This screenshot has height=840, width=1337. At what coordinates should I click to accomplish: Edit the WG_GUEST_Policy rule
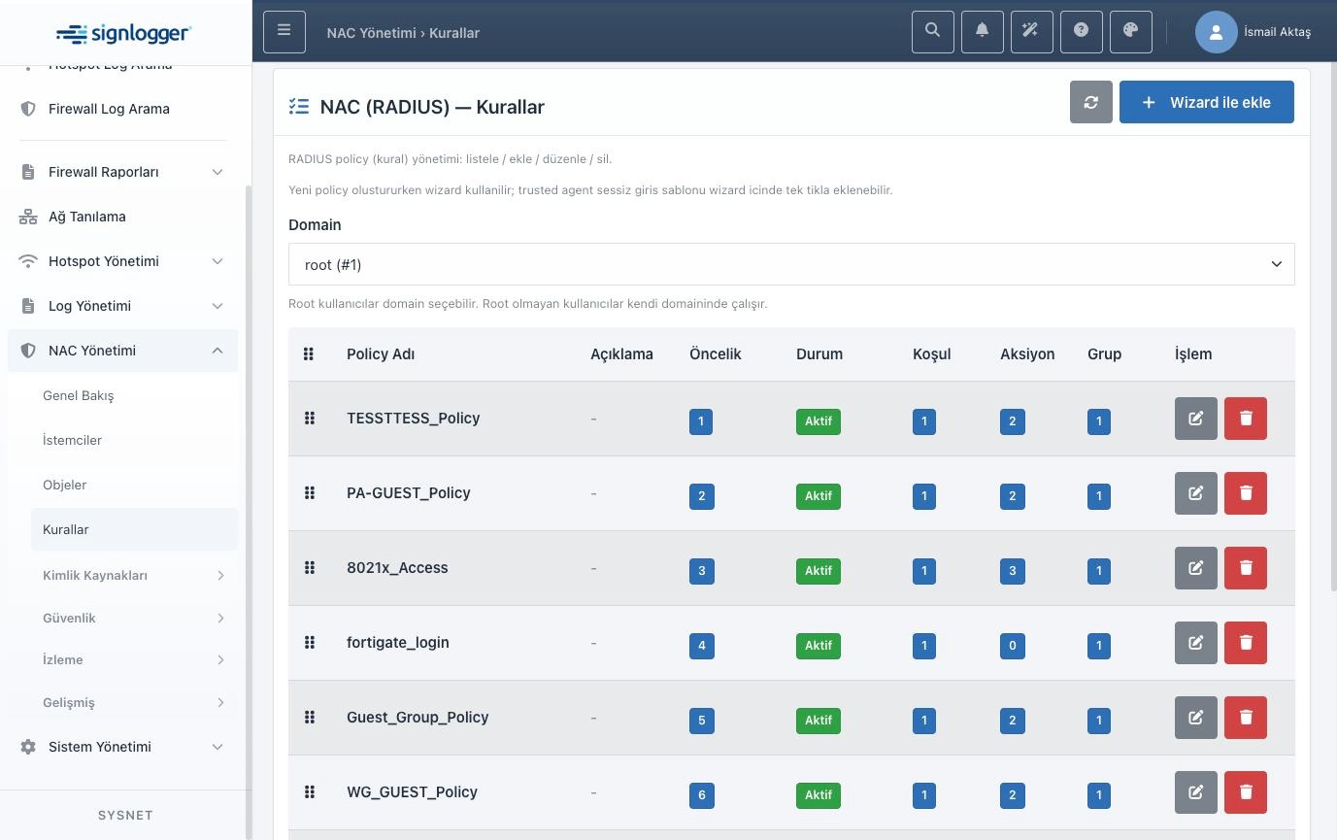[x=1196, y=792]
